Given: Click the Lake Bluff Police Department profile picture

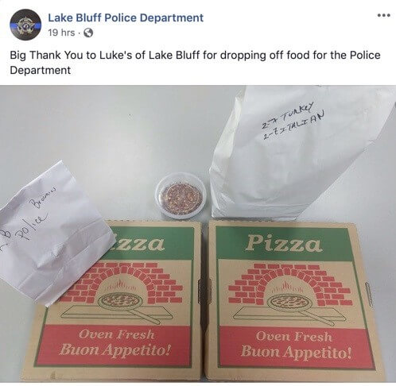Looking at the screenshot, I should pos(25,25).
